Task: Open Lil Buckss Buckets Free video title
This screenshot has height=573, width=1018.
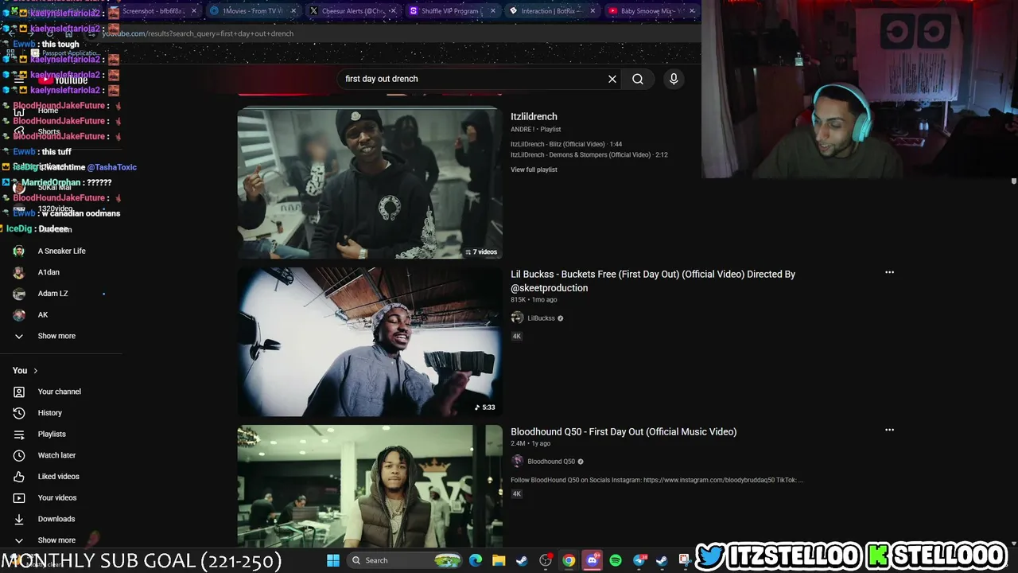Action: pyautogui.click(x=653, y=281)
